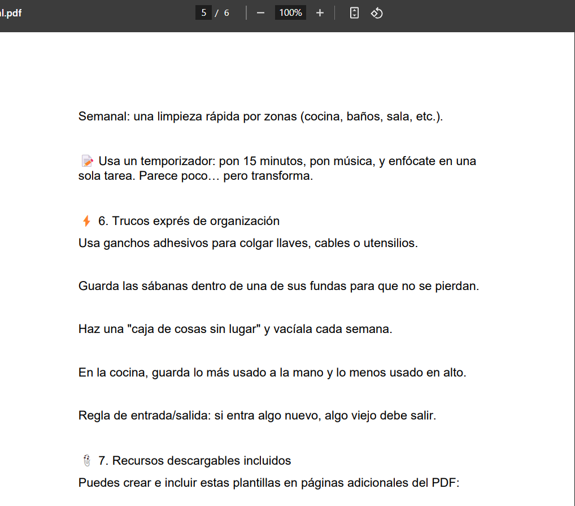
Task: Rotate the document counterclockwise
Action: 377,13
